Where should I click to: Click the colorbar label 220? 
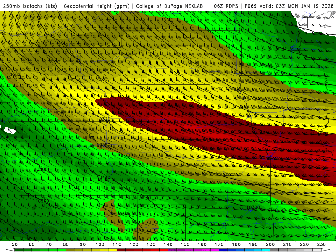click(x=304, y=244)
